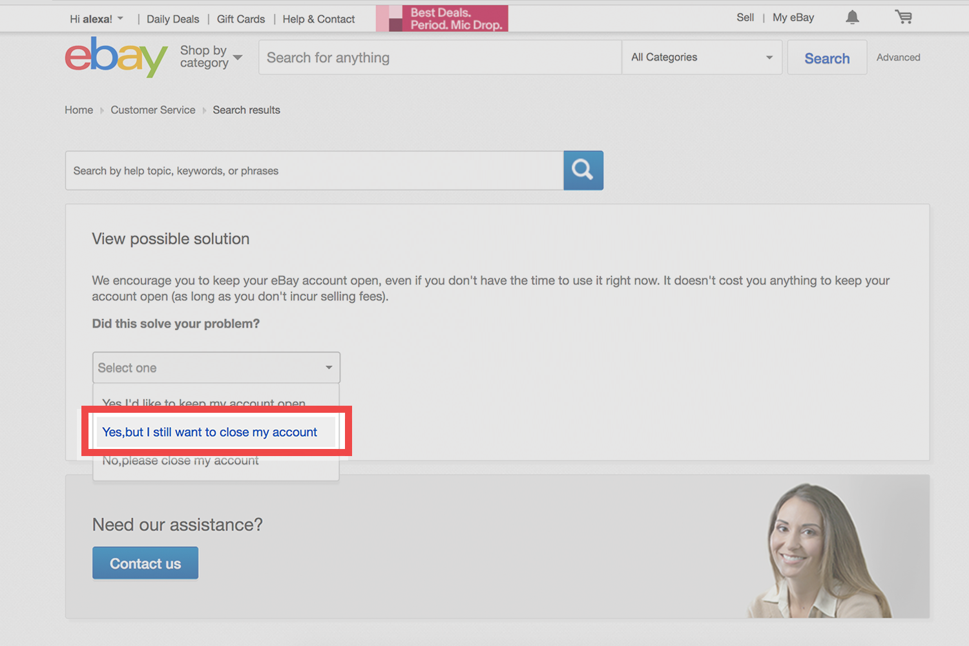Screen dimensions: 969x646
Task: Open the Hi alexa! account menu
Action: (96, 18)
